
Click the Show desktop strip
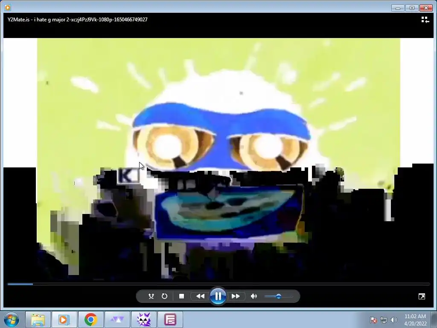pyautogui.click(x=434, y=319)
